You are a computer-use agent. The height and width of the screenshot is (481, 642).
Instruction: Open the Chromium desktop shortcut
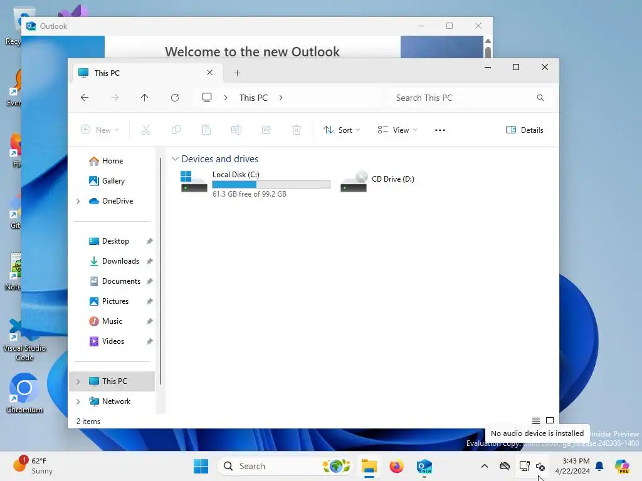click(x=24, y=393)
